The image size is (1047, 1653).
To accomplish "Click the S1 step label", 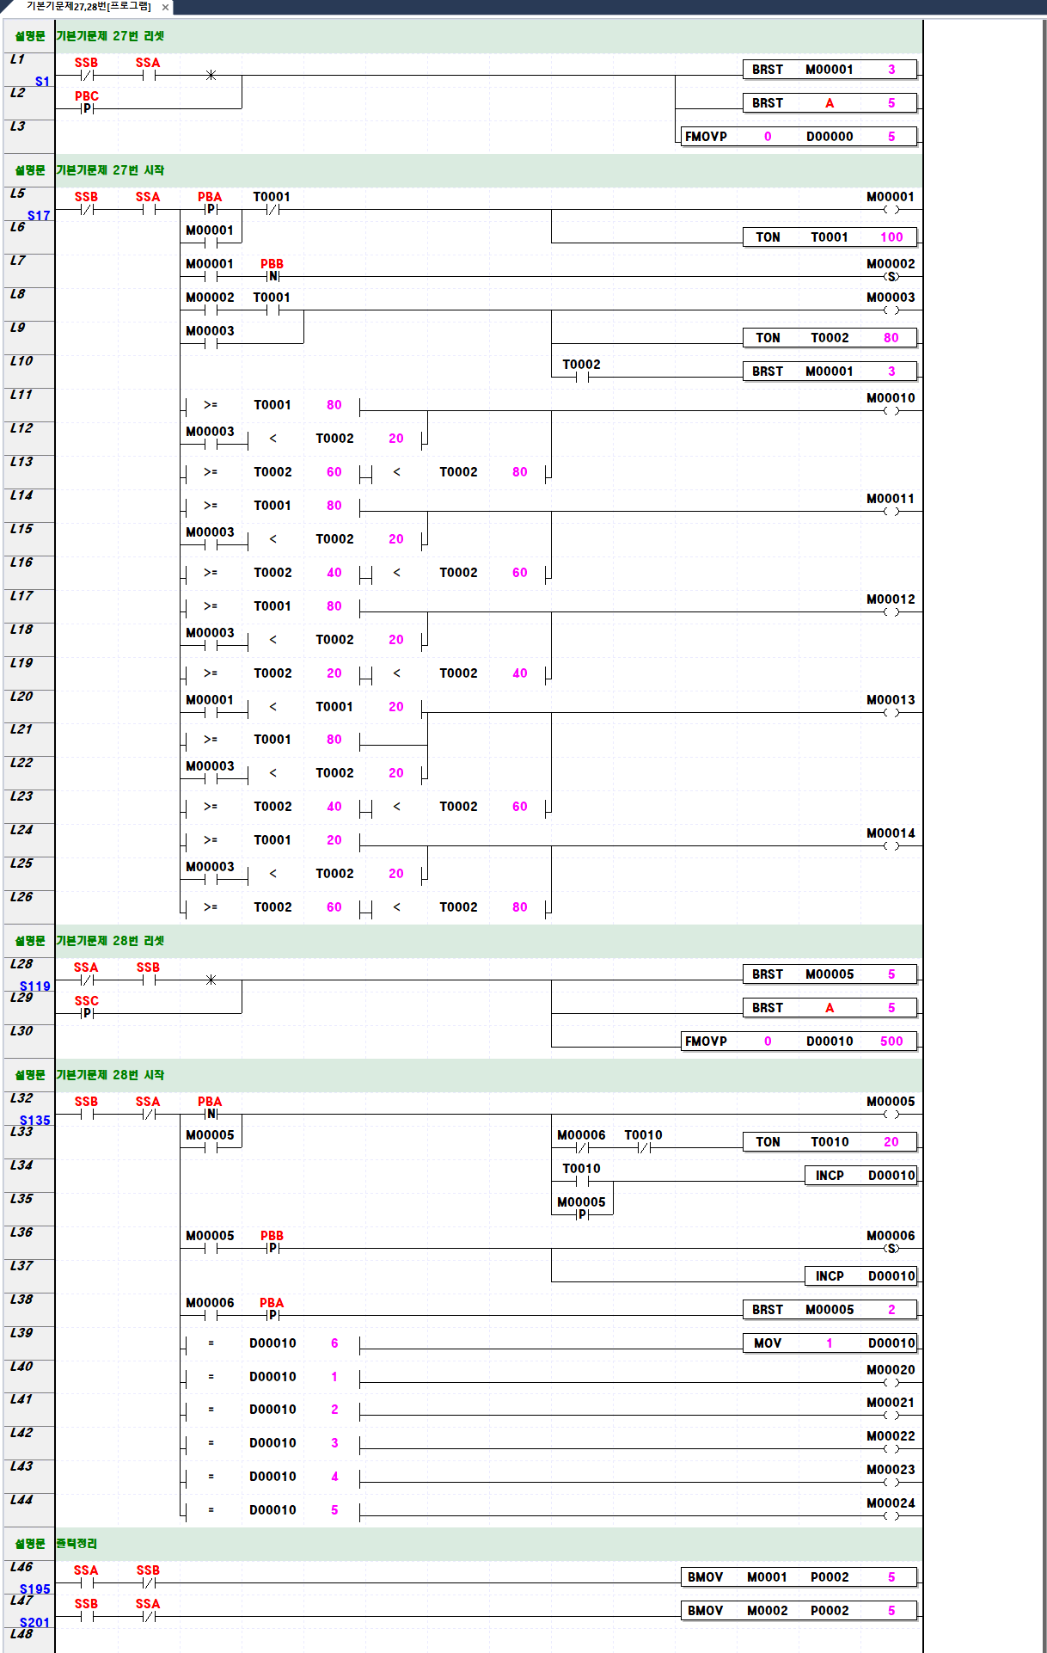I will pos(42,82).
